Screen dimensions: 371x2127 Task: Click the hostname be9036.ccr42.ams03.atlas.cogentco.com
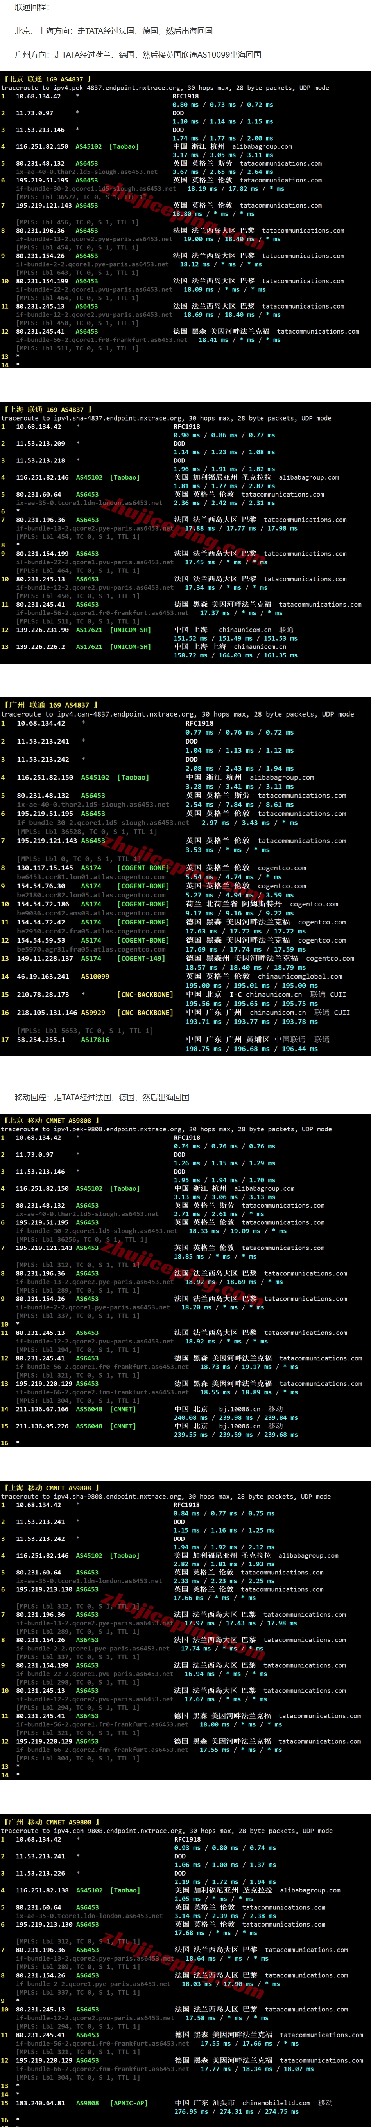pos(91,913)
